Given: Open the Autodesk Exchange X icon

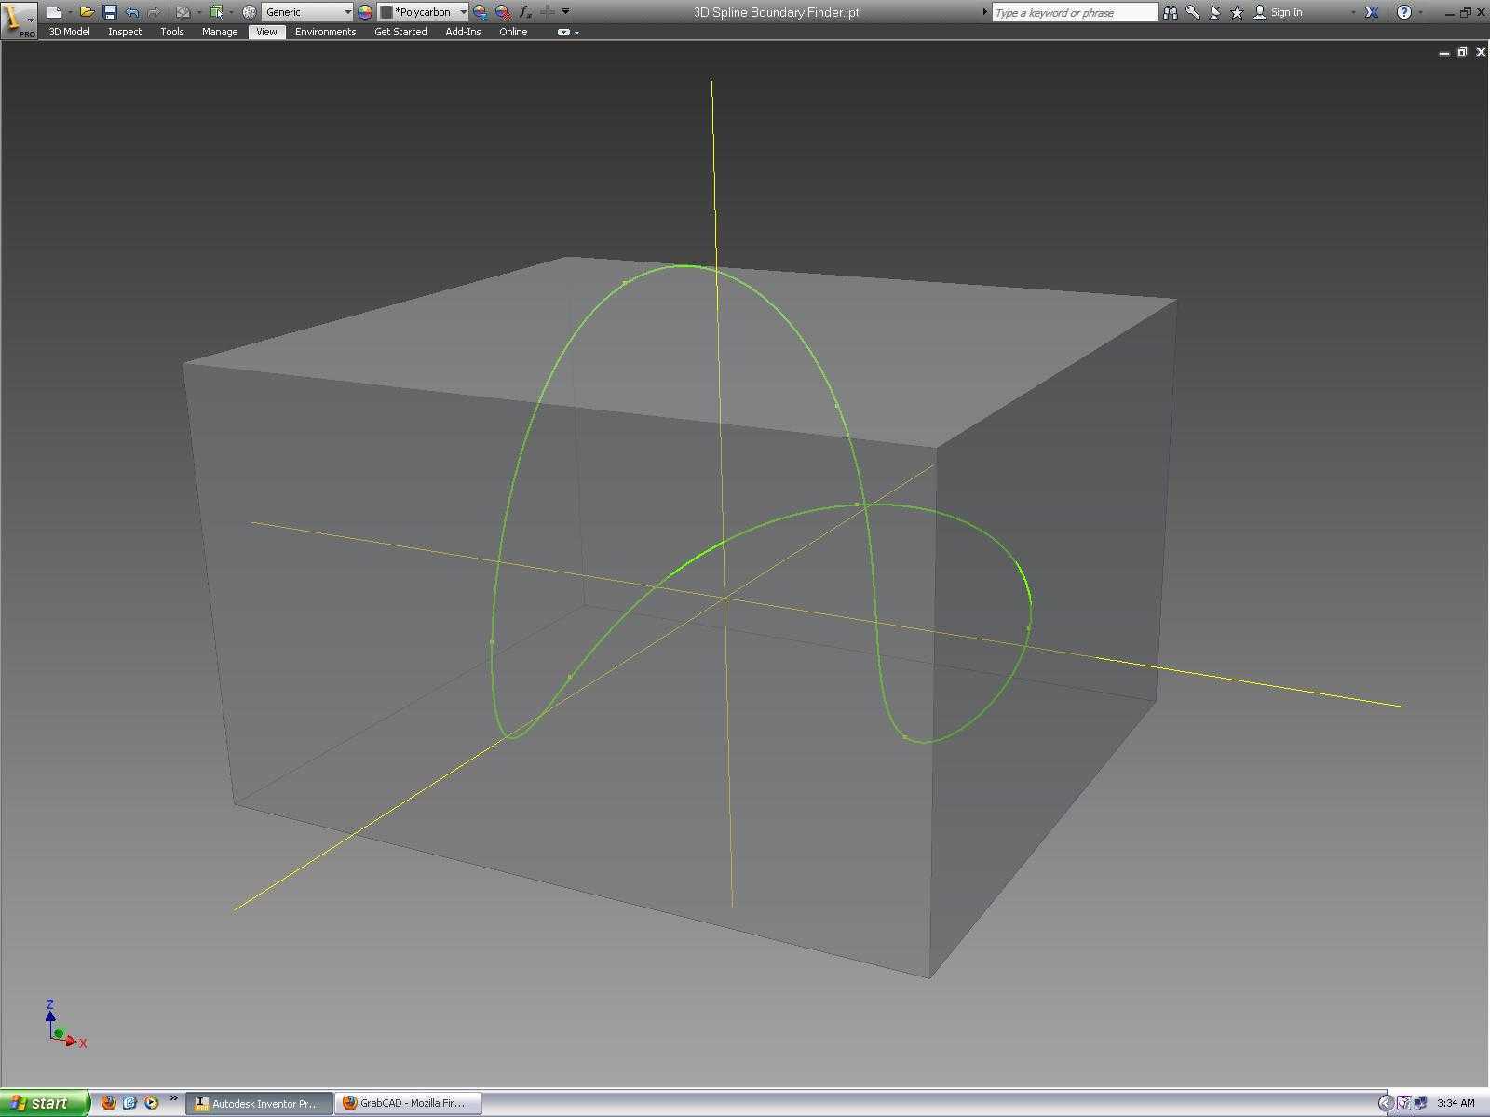Looking at the screenshot, I should tap(1372, 12).
